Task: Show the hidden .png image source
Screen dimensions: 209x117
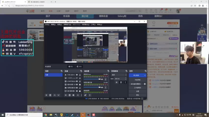Action: coord(77,78)
